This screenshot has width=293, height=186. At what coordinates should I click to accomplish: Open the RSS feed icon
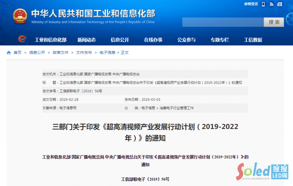tap(271, 4)
